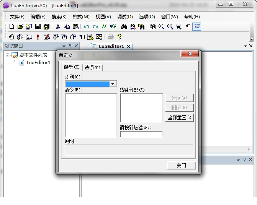This screenshot has height=205, width=257.
Task: Pin the 浏览窗口 panel
Action: tap(70, 46)
